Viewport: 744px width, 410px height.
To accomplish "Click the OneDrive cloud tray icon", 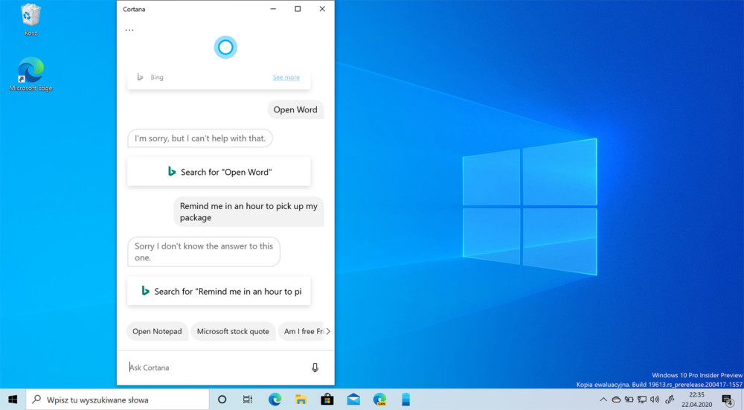I will (616, 400).
